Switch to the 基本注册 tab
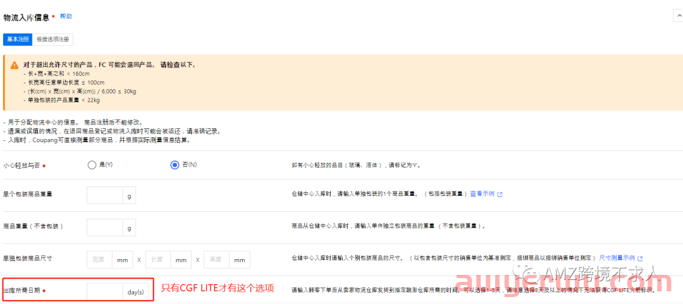Viewport: 683px width, 304px height. click(18, 39)
